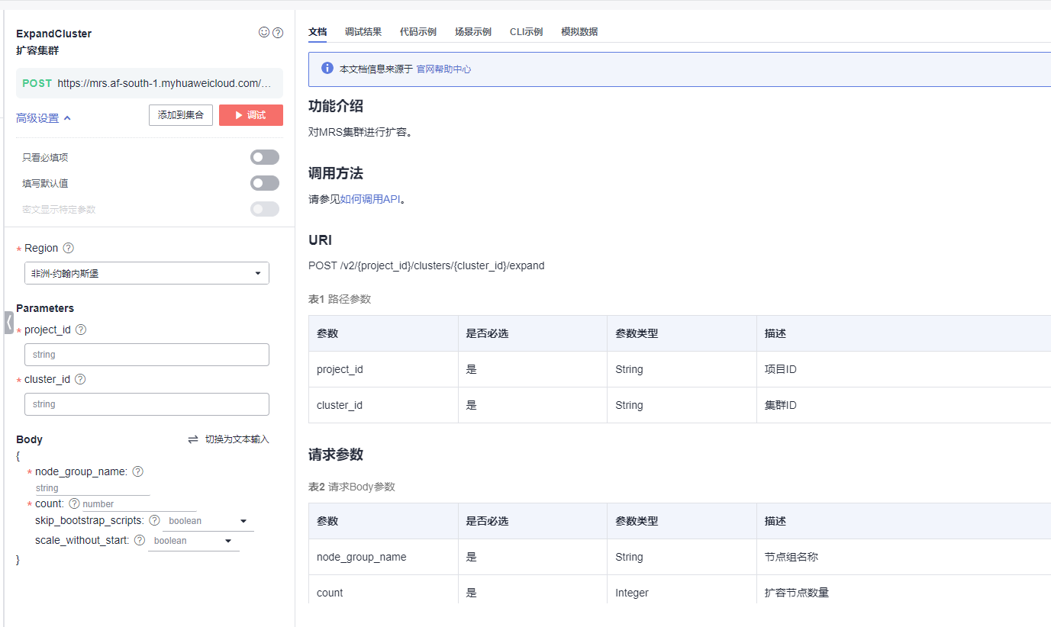Click the blue info icon in notice banner
The image size is (1051, 627).
(327, 69)
